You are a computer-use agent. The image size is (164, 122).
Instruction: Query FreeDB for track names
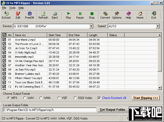(x=30, y=15)
